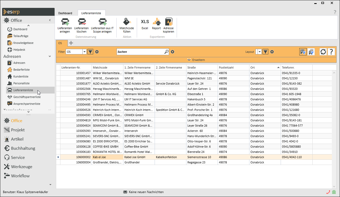Collapse the Adressen group chevron
The image size is (340, 197).
(x=50, y=56)
